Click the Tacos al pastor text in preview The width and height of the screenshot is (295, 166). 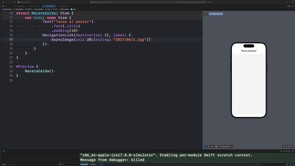click(249, 51)
